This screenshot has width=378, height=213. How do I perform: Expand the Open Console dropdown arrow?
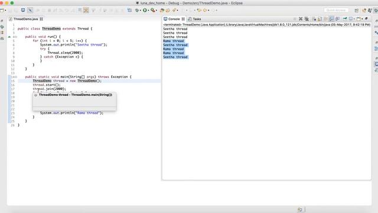362,19
